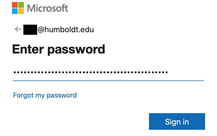The width and height of the screenshot is (217, 136).
Task: Click the gray Microsoft wordmark text
Action: pos(48,8)
